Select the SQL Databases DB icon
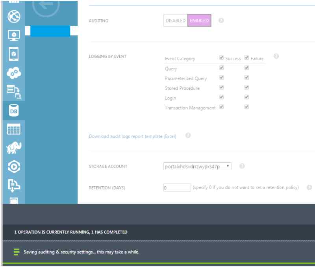Viewport: 315px width, 267px height. 14,110
